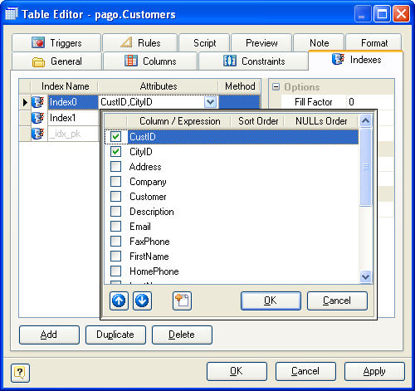Click the _idx_pk row index icon

pyautogui.click(x=38, y=134)
